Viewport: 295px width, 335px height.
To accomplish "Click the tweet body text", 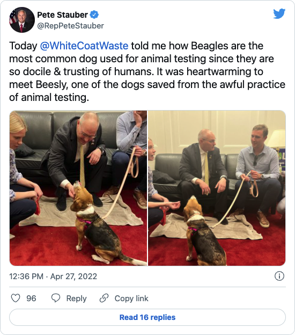I will pos(147,71).
